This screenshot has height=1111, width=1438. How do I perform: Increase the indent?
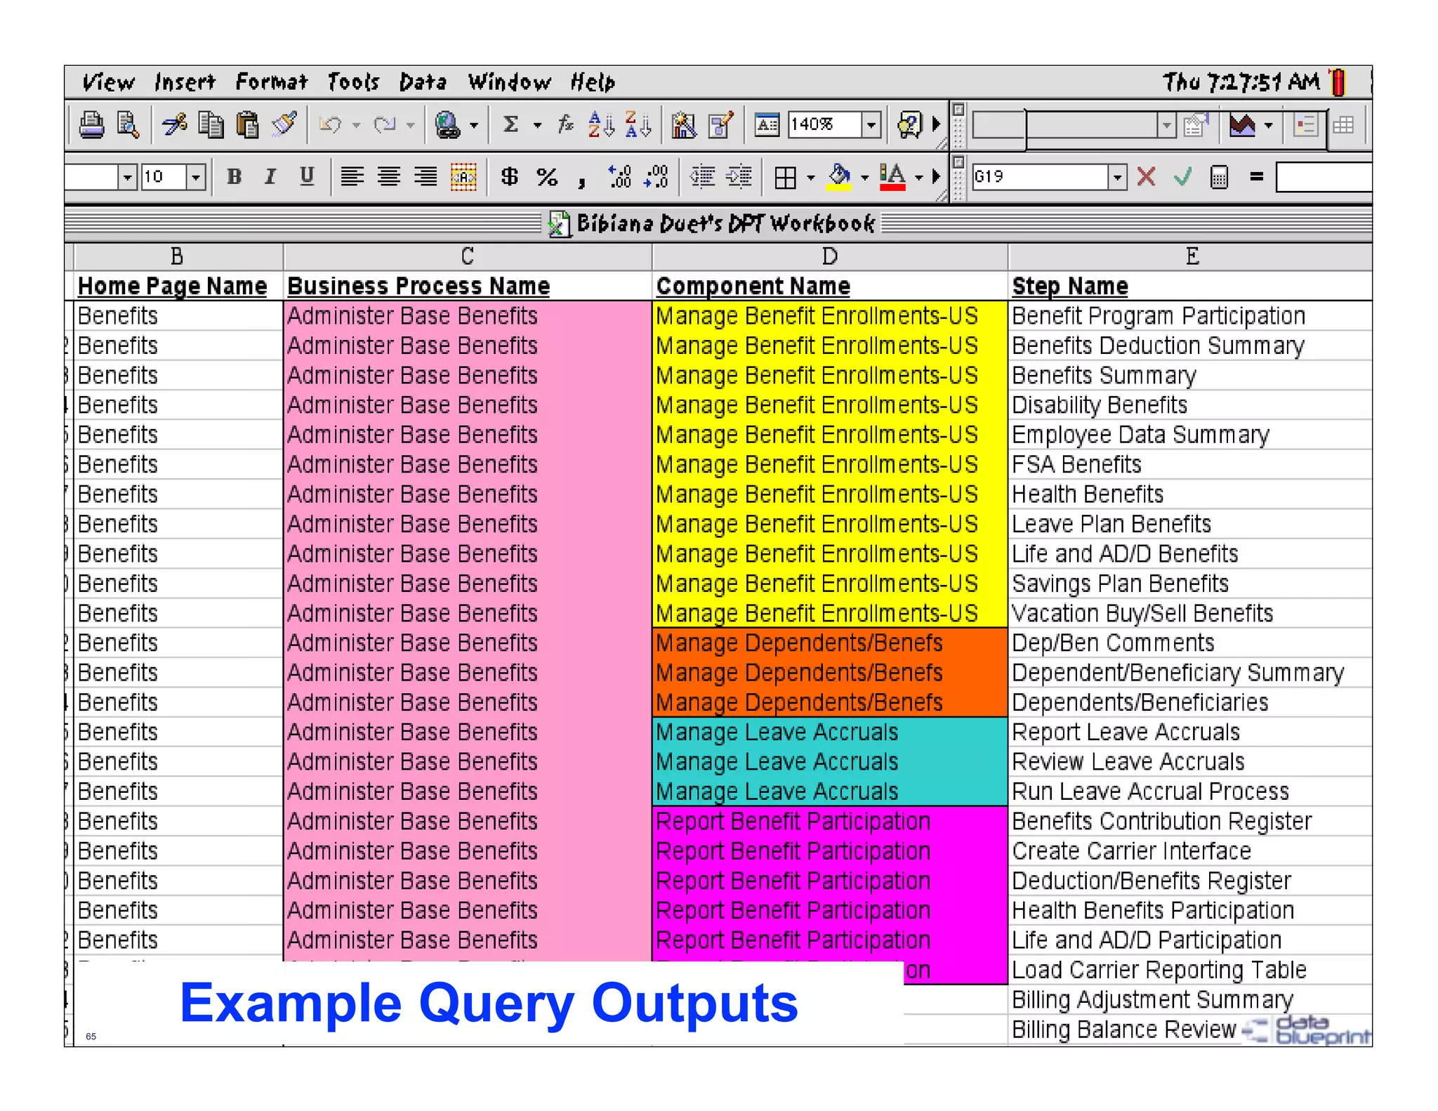739,176
